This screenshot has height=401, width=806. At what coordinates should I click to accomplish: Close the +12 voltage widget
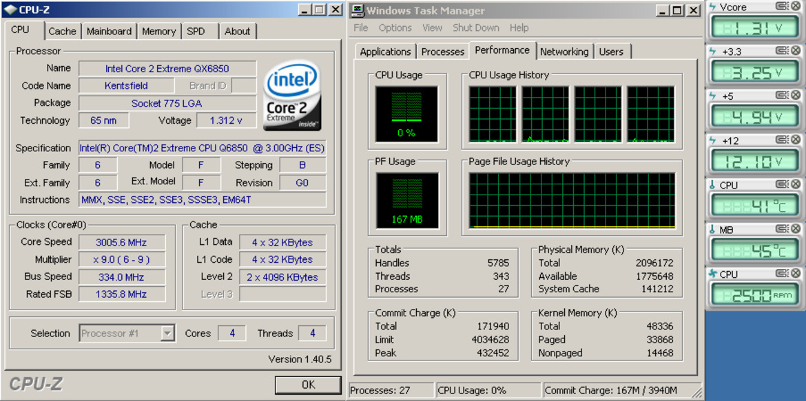point(795,140)
